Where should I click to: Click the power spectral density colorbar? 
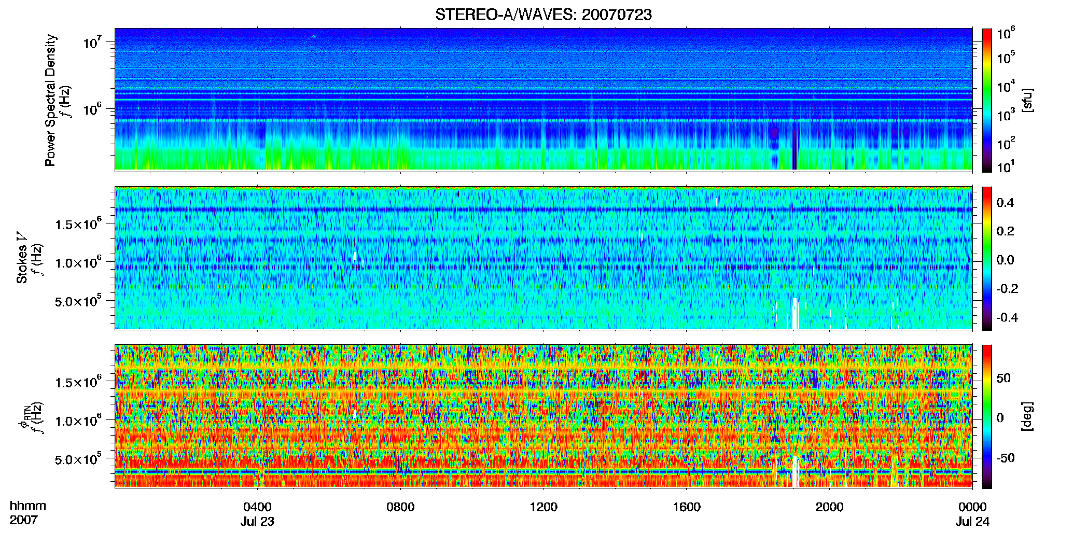(x=987, y=100)
